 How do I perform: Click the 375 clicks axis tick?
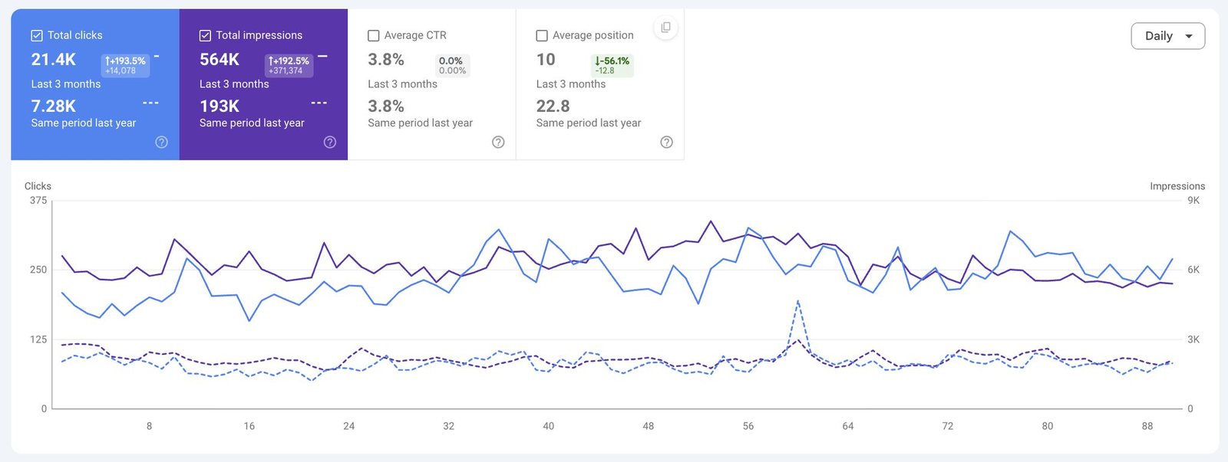click(38, 201)
